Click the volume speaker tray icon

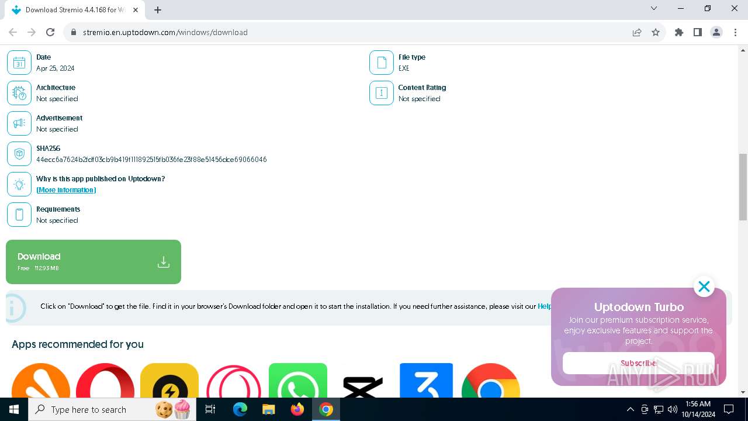(673, 409)
